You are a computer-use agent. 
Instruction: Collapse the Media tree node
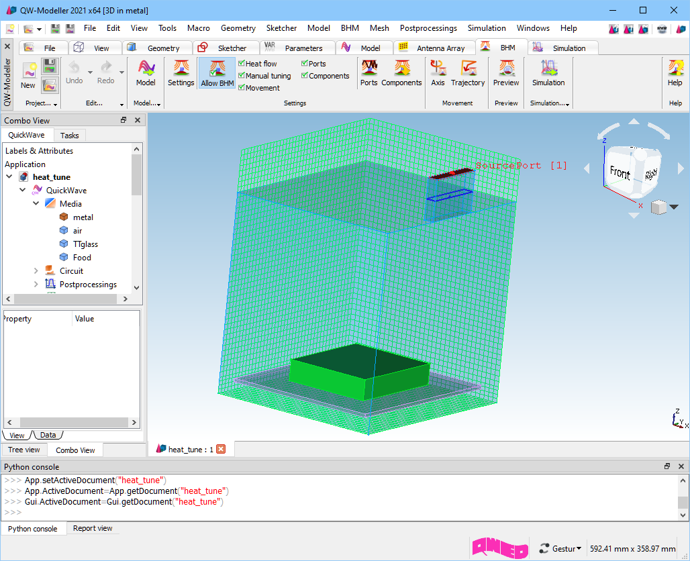point(36,203)
